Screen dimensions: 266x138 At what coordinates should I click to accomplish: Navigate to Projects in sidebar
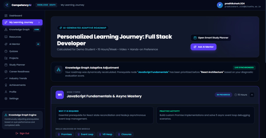(22, 58)
